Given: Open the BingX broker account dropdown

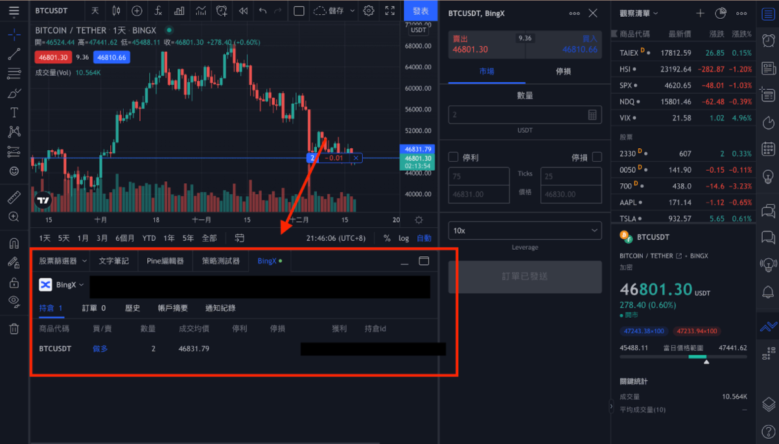Looking at the screenshot, I should click(62, 285).
